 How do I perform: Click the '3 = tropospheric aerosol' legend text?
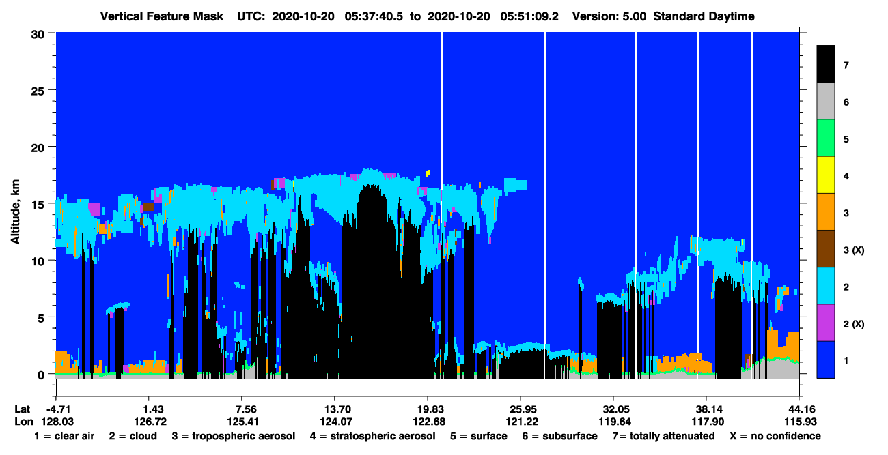233,436
